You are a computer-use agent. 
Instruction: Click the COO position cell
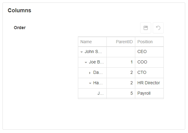pyautogui.click(x=142, y=62)
